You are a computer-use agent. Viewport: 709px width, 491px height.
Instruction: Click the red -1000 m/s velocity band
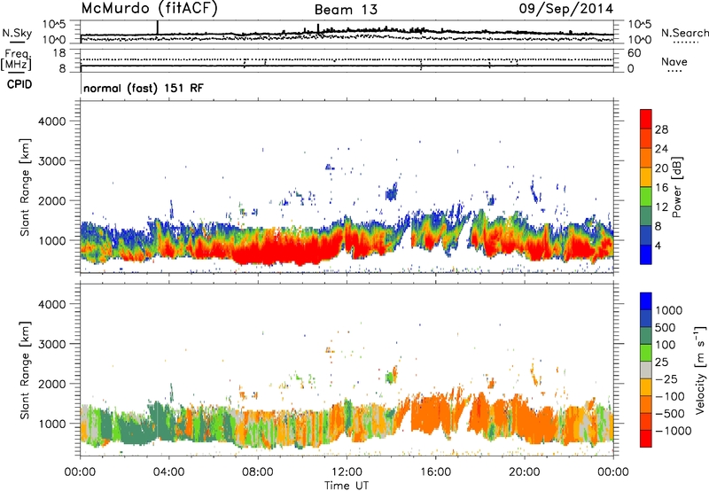tap(646, 439)
